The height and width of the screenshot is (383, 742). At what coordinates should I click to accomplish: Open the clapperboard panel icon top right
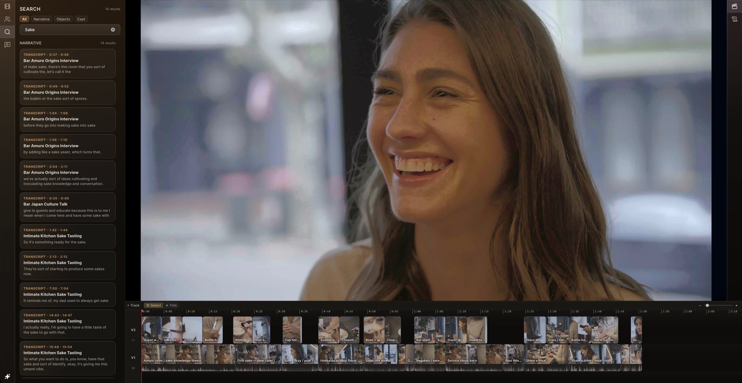pyautogui.click(x=735, y=6)
